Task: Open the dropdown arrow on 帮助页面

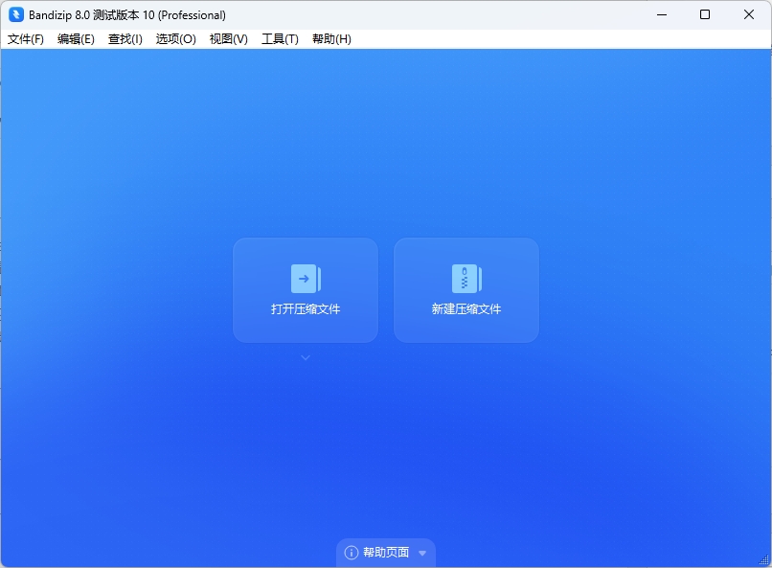Action: (421, 553)
